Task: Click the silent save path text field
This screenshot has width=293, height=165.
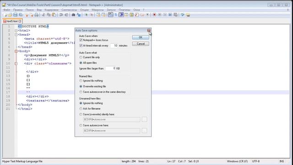Action: tap(111, 119)
